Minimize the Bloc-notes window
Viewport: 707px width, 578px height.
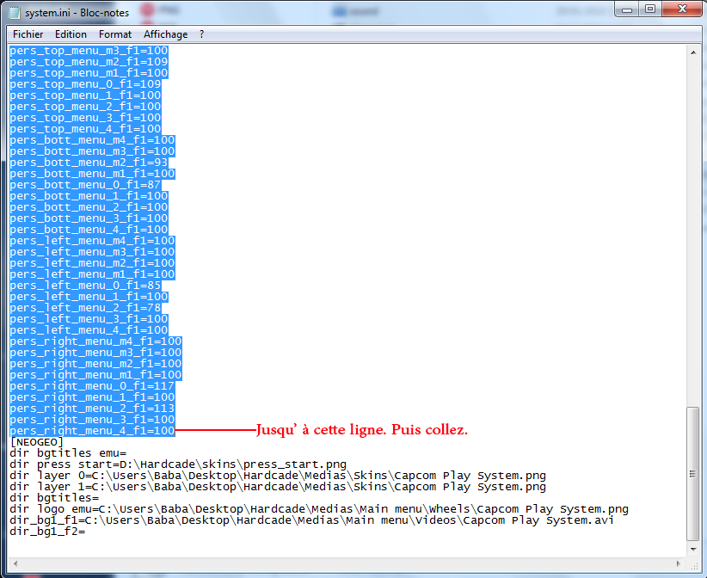[627, 9]
